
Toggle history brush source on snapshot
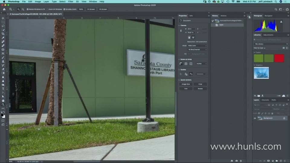(213, 21)
